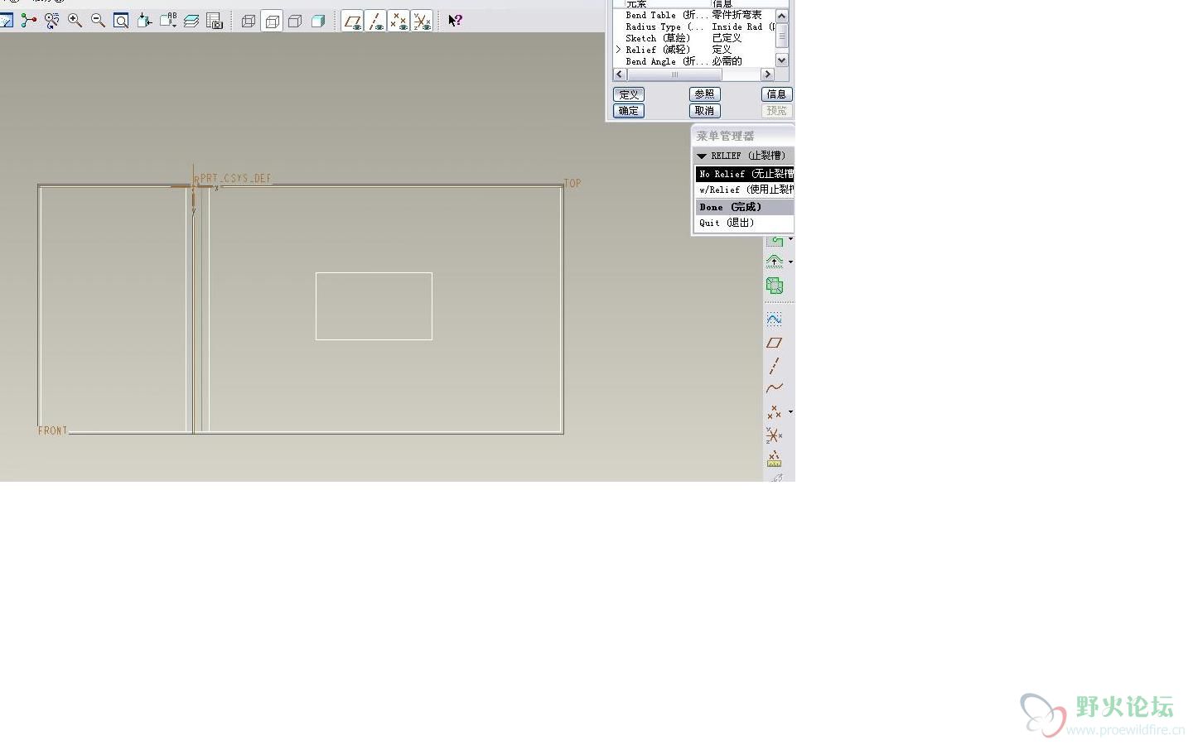The width and height of the screenshot is (1193, 745).
Task: Click the 信息 (Info) button
Action: pyautogui.click(x=777, y=94)
